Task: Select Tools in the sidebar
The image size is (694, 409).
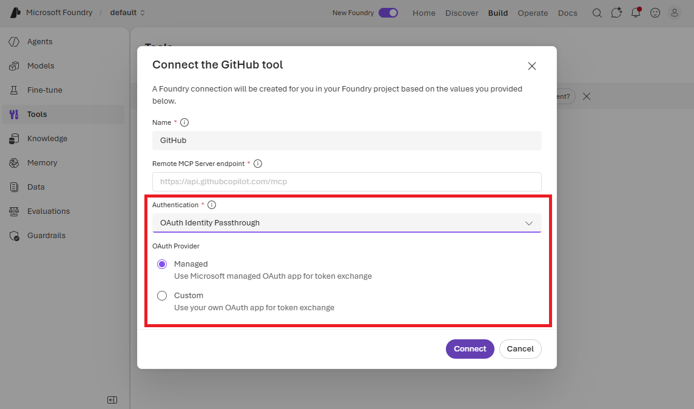Action: [x=63, y=115]
